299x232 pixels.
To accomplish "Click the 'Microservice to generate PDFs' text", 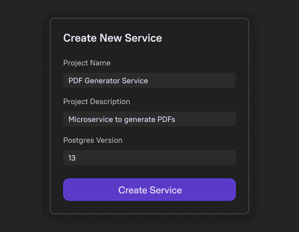I will coord(122,119).
